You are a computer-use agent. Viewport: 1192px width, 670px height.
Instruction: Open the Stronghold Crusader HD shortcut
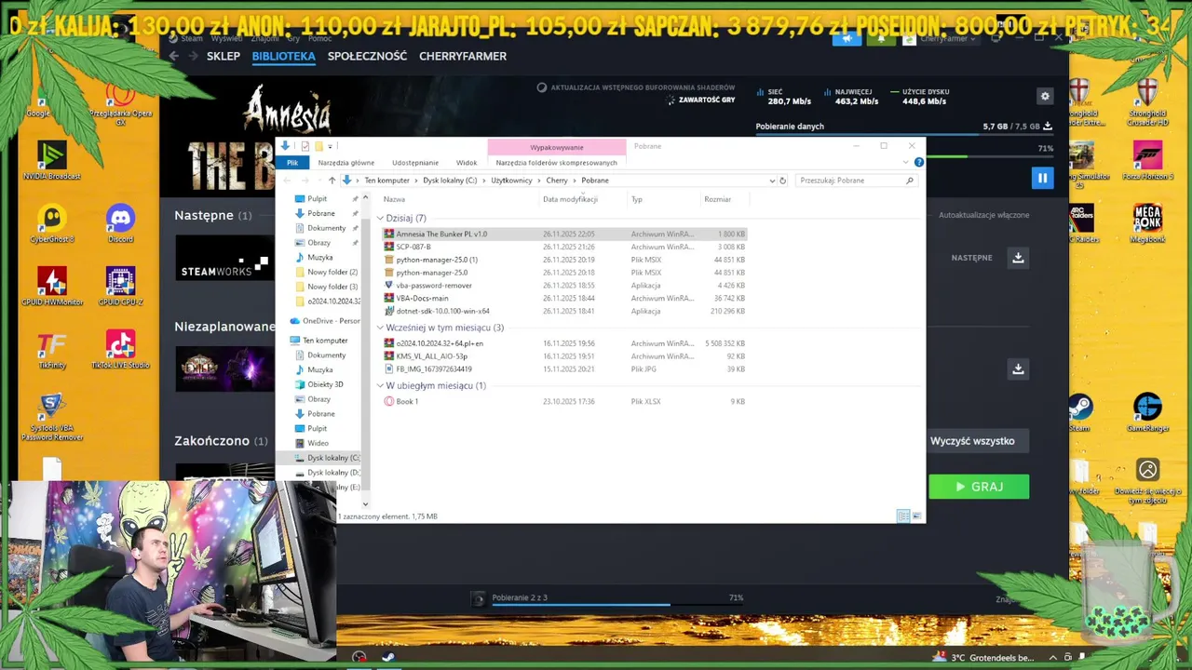(1147, 100)
